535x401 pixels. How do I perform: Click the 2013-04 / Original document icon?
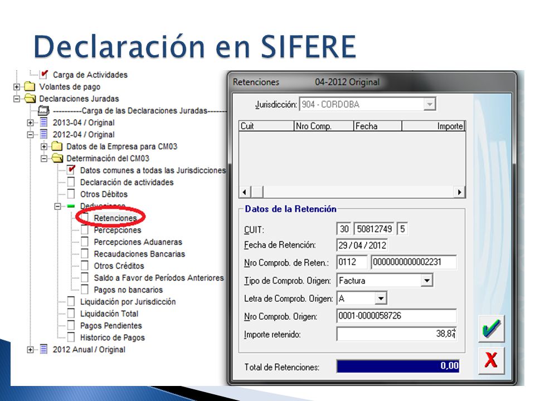click(43, 123)
